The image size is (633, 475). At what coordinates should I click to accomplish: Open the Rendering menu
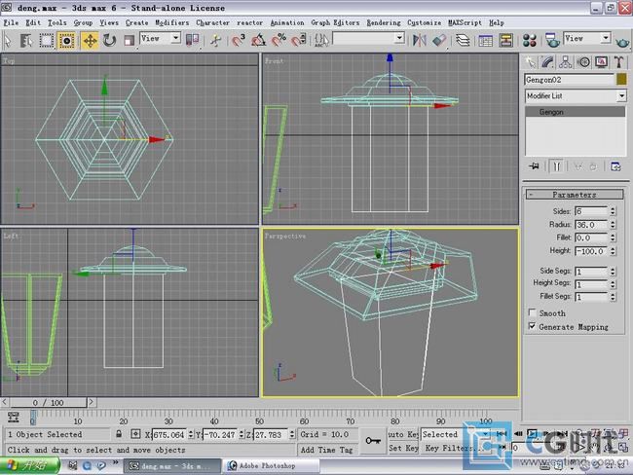tap(384, 22)
